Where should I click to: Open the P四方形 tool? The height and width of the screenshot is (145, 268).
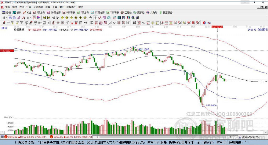(39, 12)
